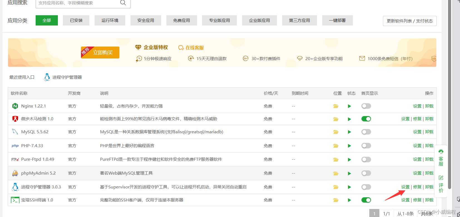
Task: Open folder location for 微步木马检测
Action: 336,119
